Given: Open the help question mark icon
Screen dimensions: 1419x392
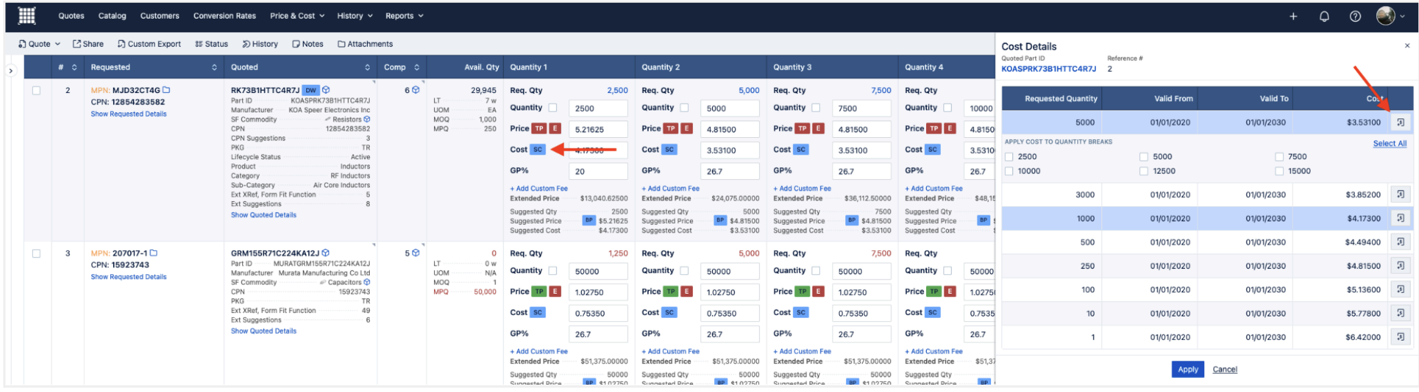Looking at the screenshot, I should click(1355, 16).
